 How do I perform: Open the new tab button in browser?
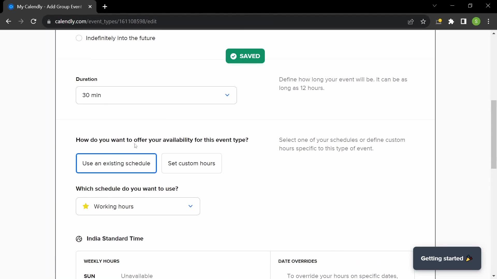[x=105, y=7]
